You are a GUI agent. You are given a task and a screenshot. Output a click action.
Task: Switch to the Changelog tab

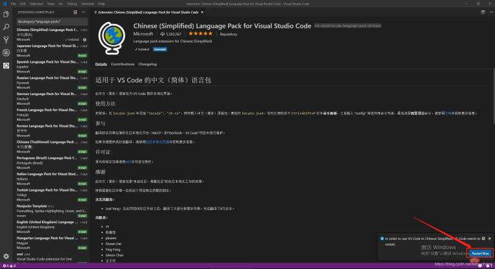tap(147, 64)
